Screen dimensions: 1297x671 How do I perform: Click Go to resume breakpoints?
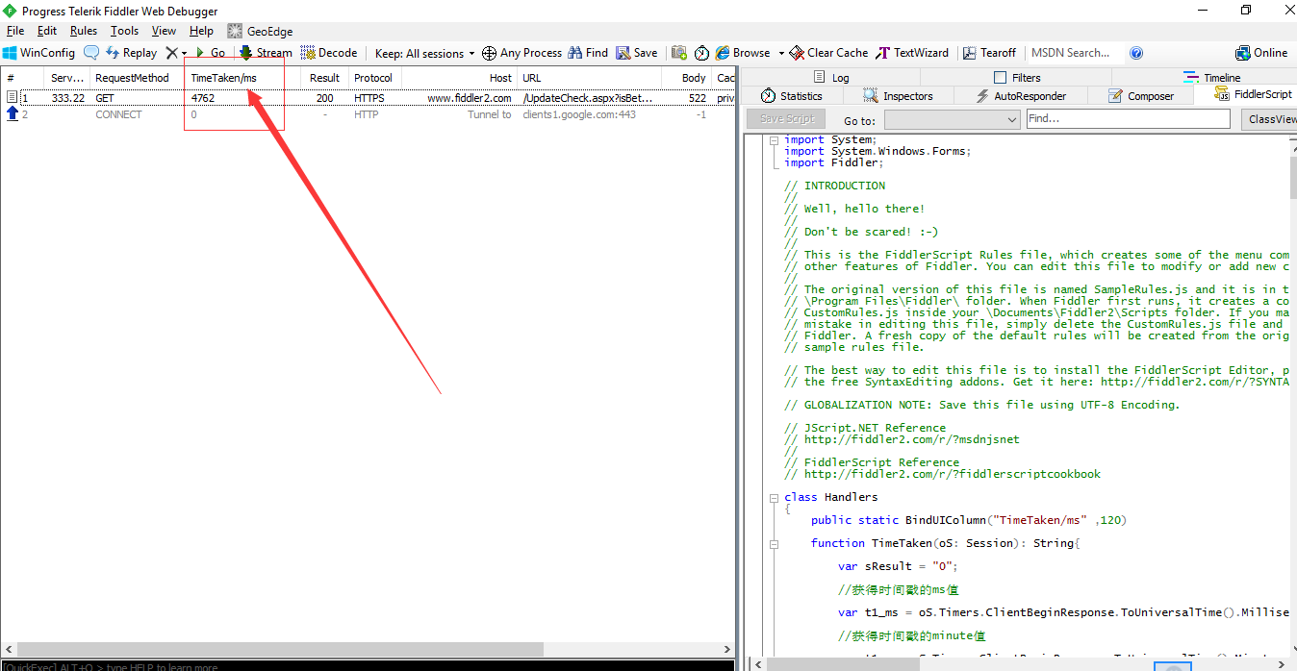click(210, 53)
